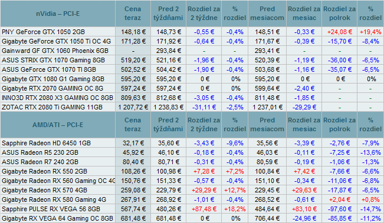The height and width of the screenshot is (223, 384).
Task: Click the nVidia – PCI-E header cell
Action: (58, 14)
